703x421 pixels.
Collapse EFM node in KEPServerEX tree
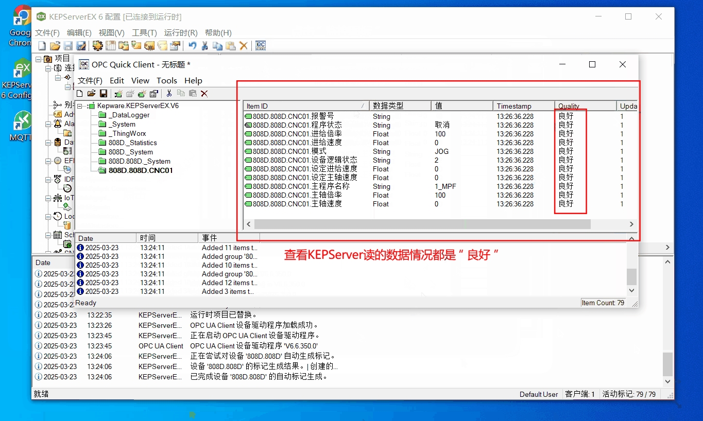tap(48, 161)
